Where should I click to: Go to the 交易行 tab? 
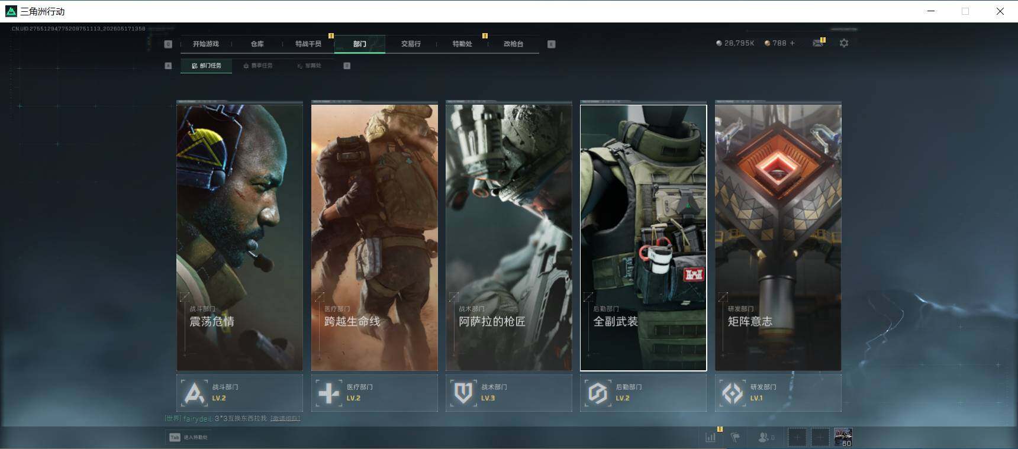click(x=411, y=44)
